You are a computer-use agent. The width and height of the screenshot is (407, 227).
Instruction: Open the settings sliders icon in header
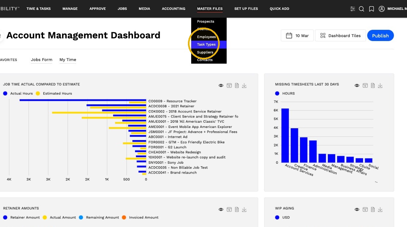pyautogui.click(x=352, y=9)
